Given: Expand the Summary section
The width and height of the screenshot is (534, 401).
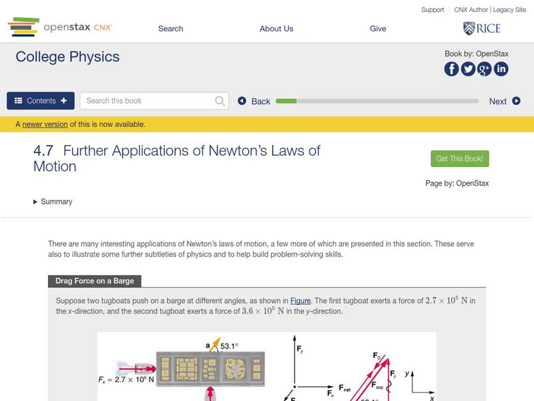Looking at the screenshot, I should pyautogui.click(x=53, y=202).
